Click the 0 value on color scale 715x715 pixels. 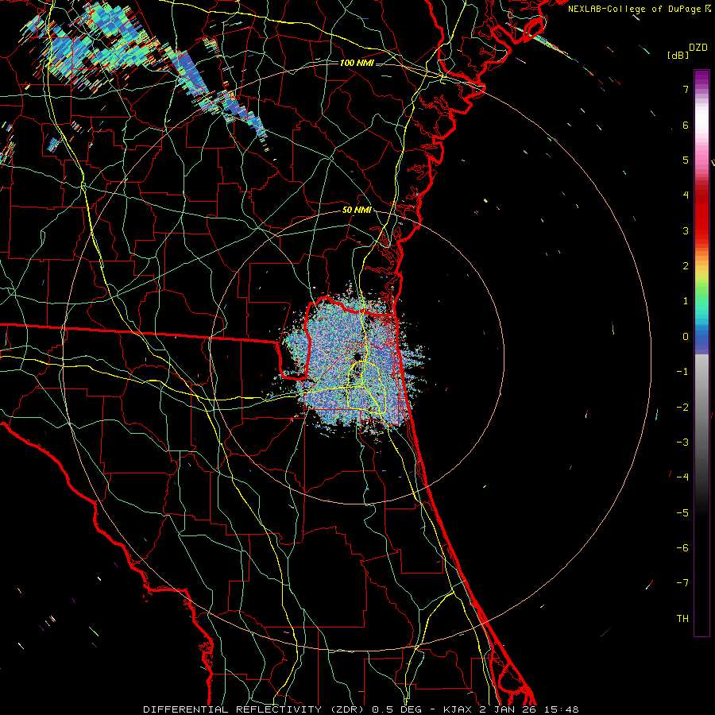(686, 337)
